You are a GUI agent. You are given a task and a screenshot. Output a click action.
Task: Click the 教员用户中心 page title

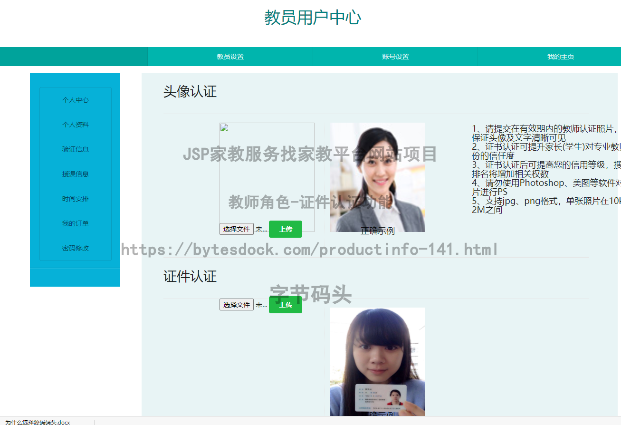pyautogui.click(x=313, y=18)
